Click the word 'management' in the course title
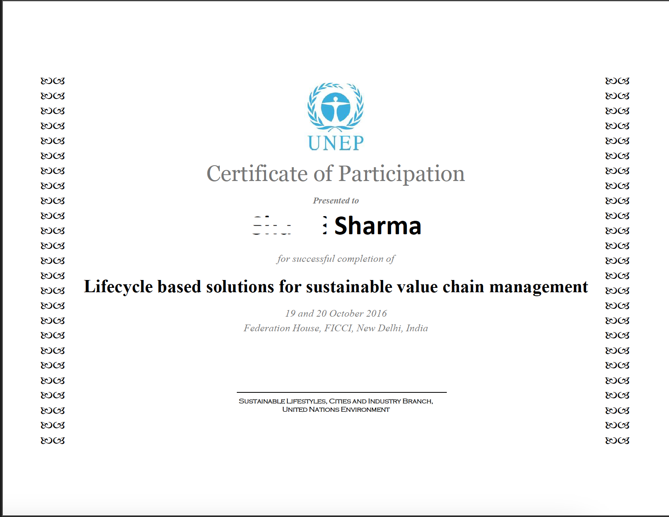This screenshot has width=669, height=517. (x=538, y=287)
